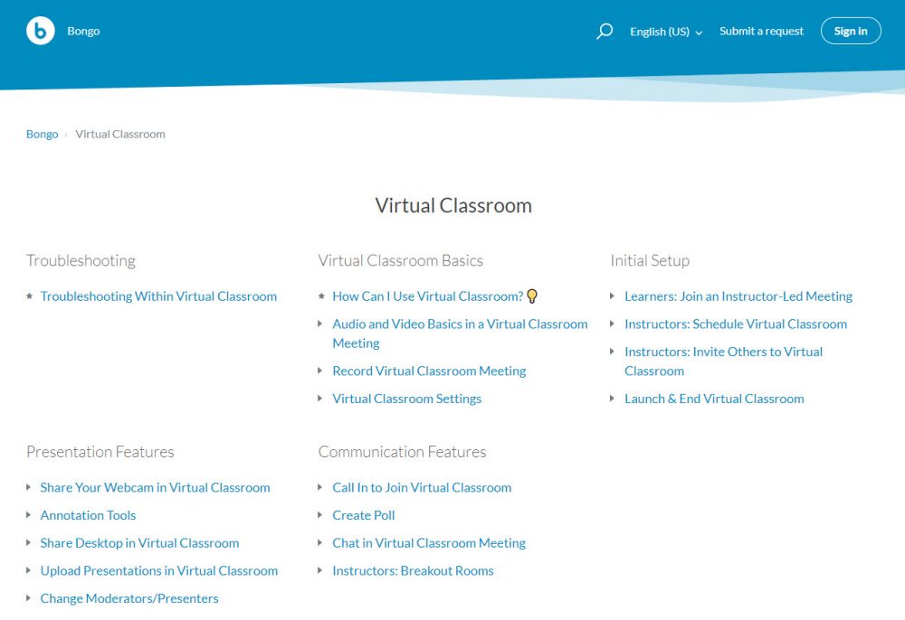The width and height of the screenshot is (905, 620).
Task: Select the Initial Setup section heading
Action: 650,260
